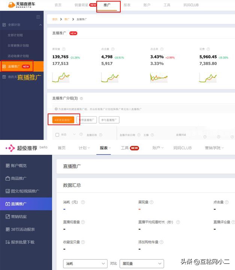Image resolution: width=235 pixels, height=270 pixels.
Task: Click the info icon in the hint bar
Action: pos(56,109)
